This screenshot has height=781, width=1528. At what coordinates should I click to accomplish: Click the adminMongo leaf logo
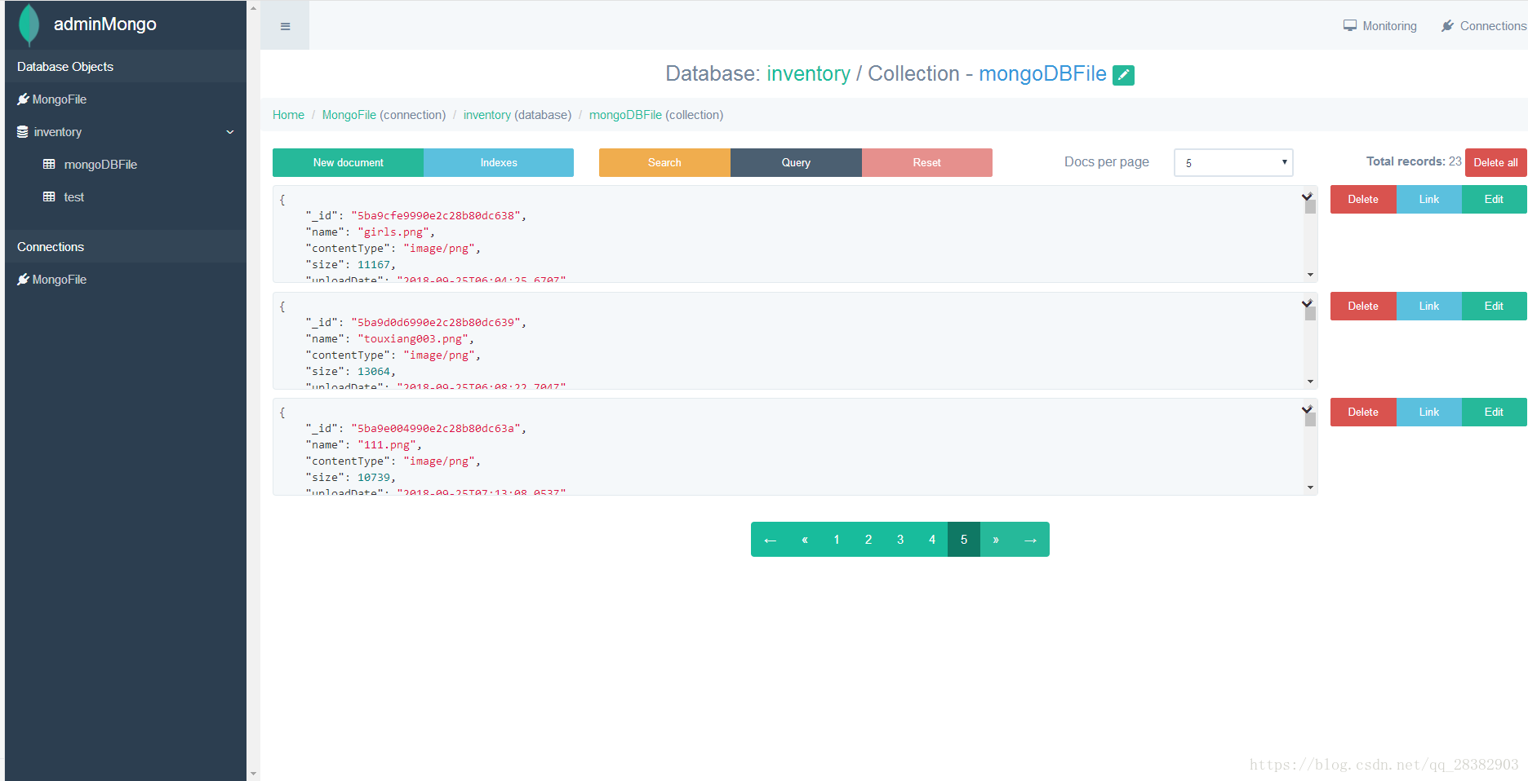[29, 24]
